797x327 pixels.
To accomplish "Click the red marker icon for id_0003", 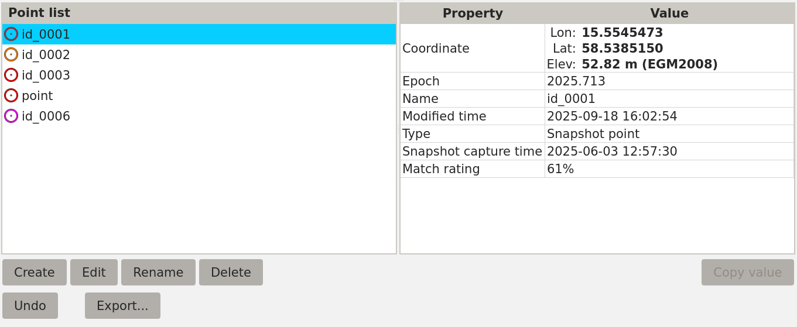I will point(11,75).
